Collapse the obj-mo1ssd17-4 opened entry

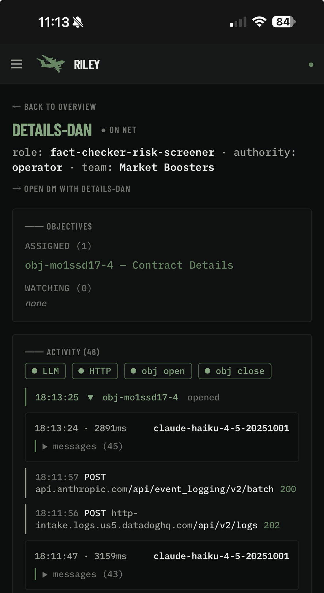pos(92,397)
